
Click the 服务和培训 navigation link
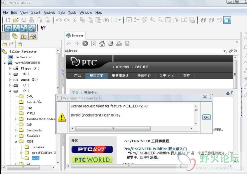[x=120, y=76]
